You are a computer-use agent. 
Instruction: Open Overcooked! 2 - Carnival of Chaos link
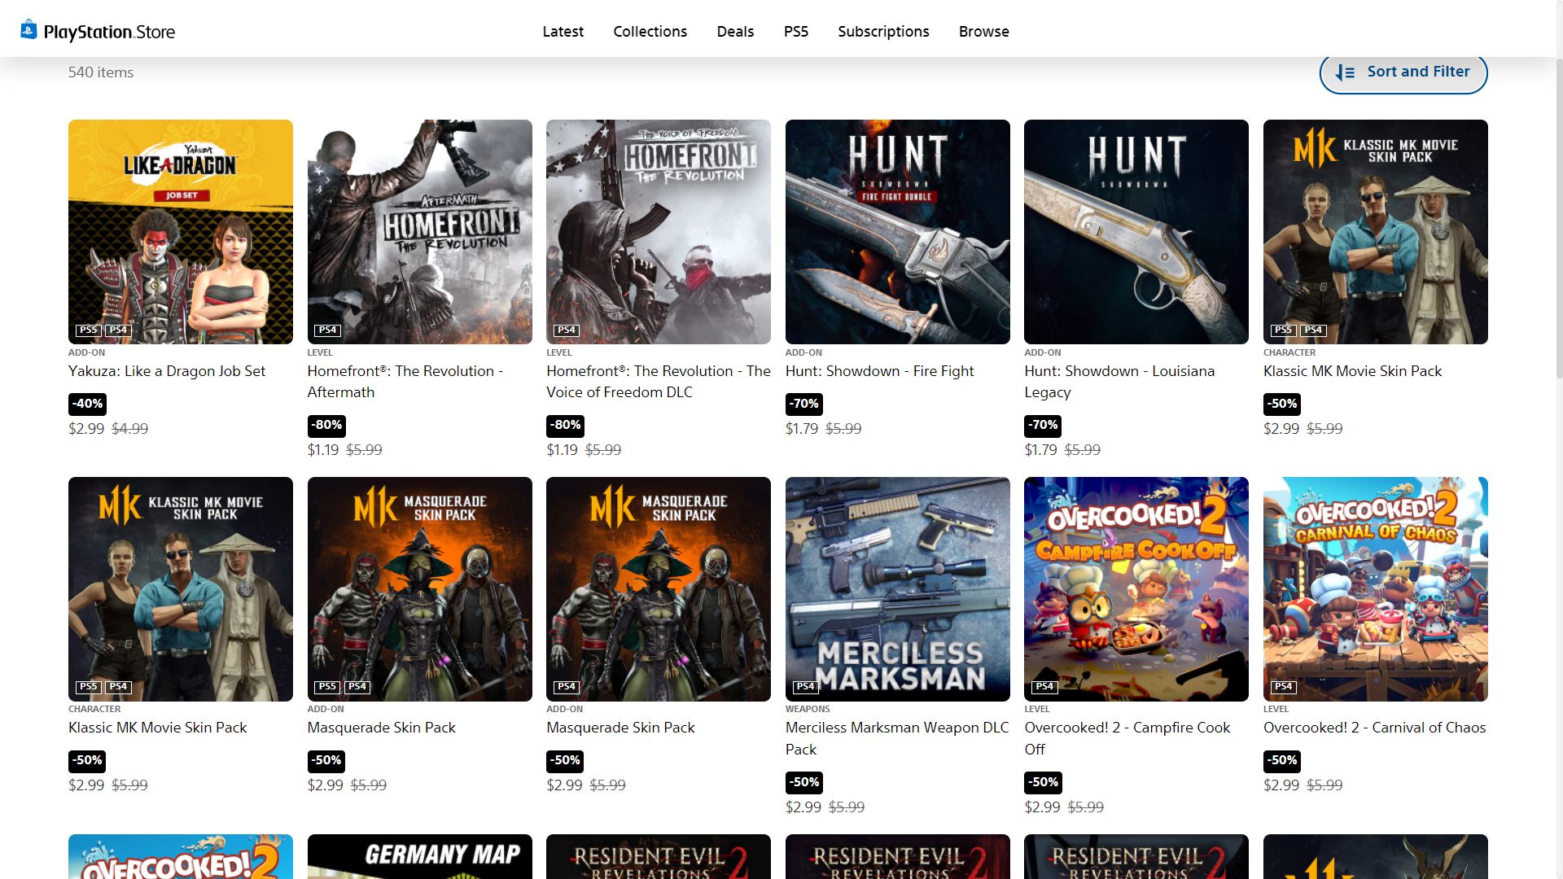(1374, 728)
